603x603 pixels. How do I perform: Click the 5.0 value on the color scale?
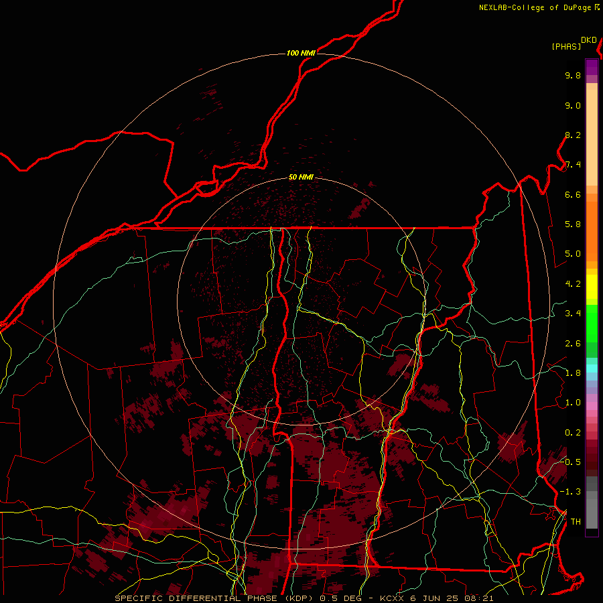pos(573,254)
